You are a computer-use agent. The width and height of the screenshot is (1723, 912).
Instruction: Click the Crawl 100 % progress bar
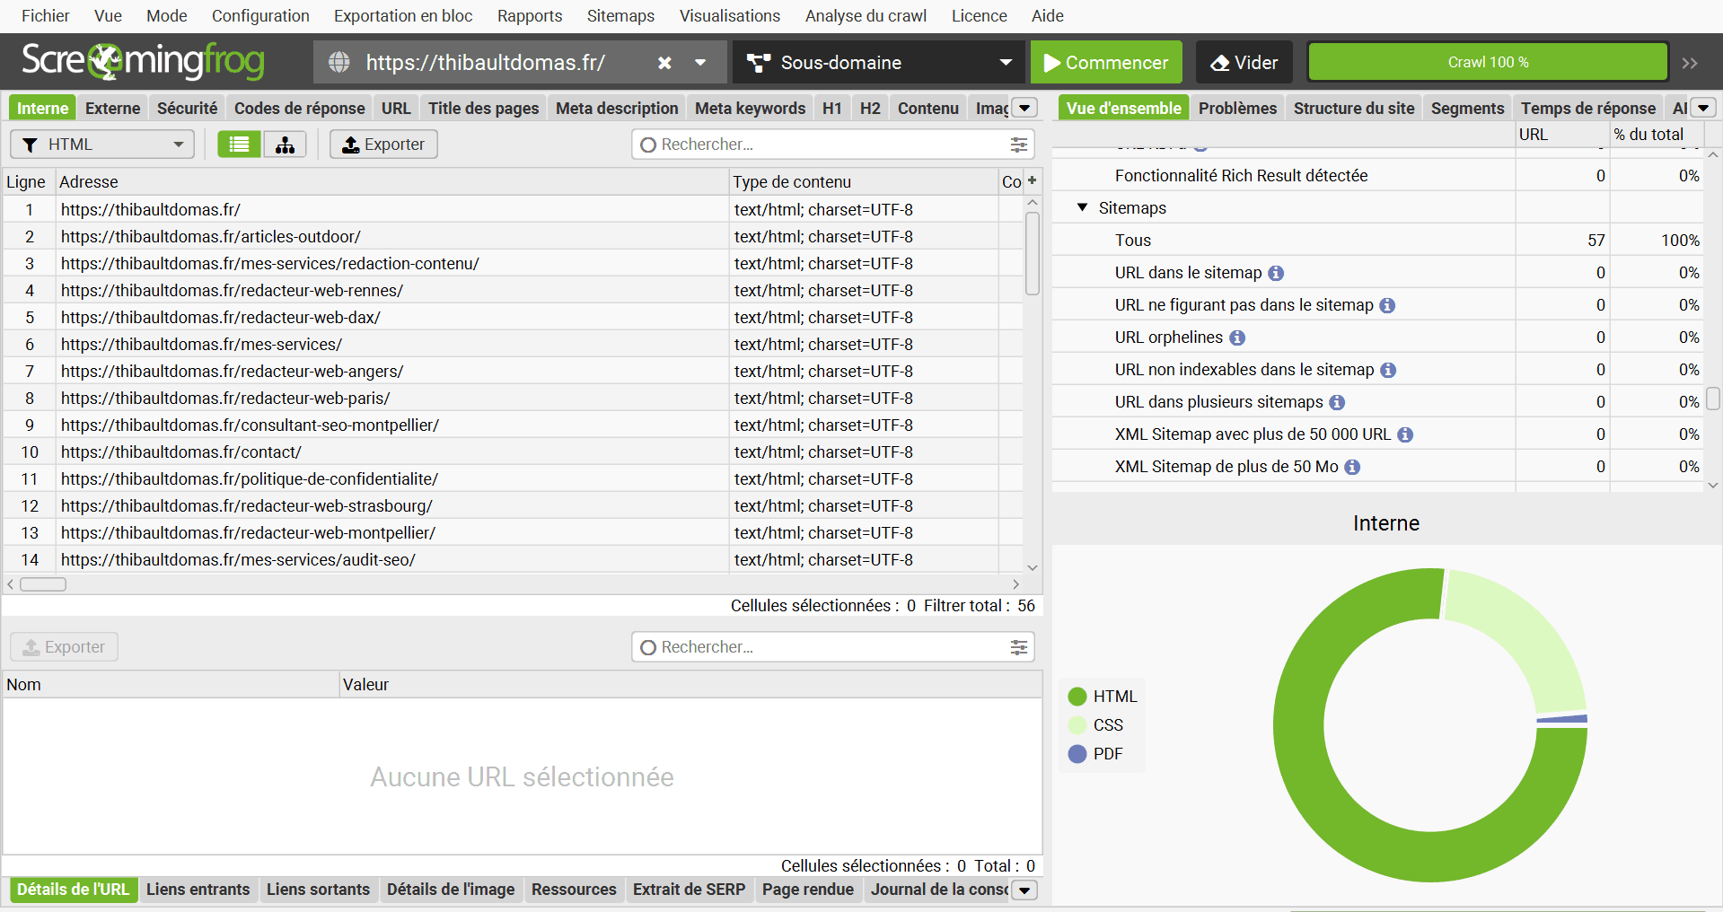[x=1488, y=63]
